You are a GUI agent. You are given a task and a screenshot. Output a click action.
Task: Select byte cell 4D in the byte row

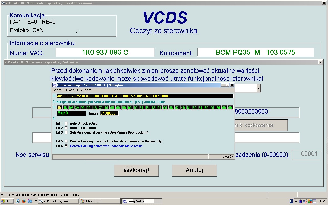tap(183, 108)
